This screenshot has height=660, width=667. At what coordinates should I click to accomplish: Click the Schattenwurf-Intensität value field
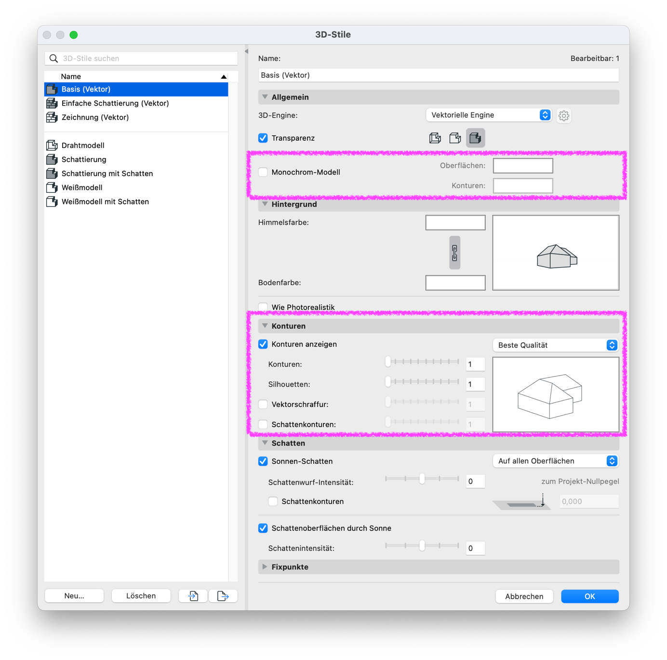pos(475,481)
